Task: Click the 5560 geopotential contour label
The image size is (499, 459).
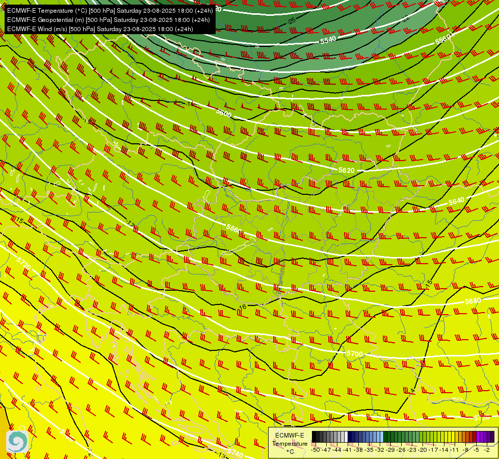Action: tap(443, 39)
